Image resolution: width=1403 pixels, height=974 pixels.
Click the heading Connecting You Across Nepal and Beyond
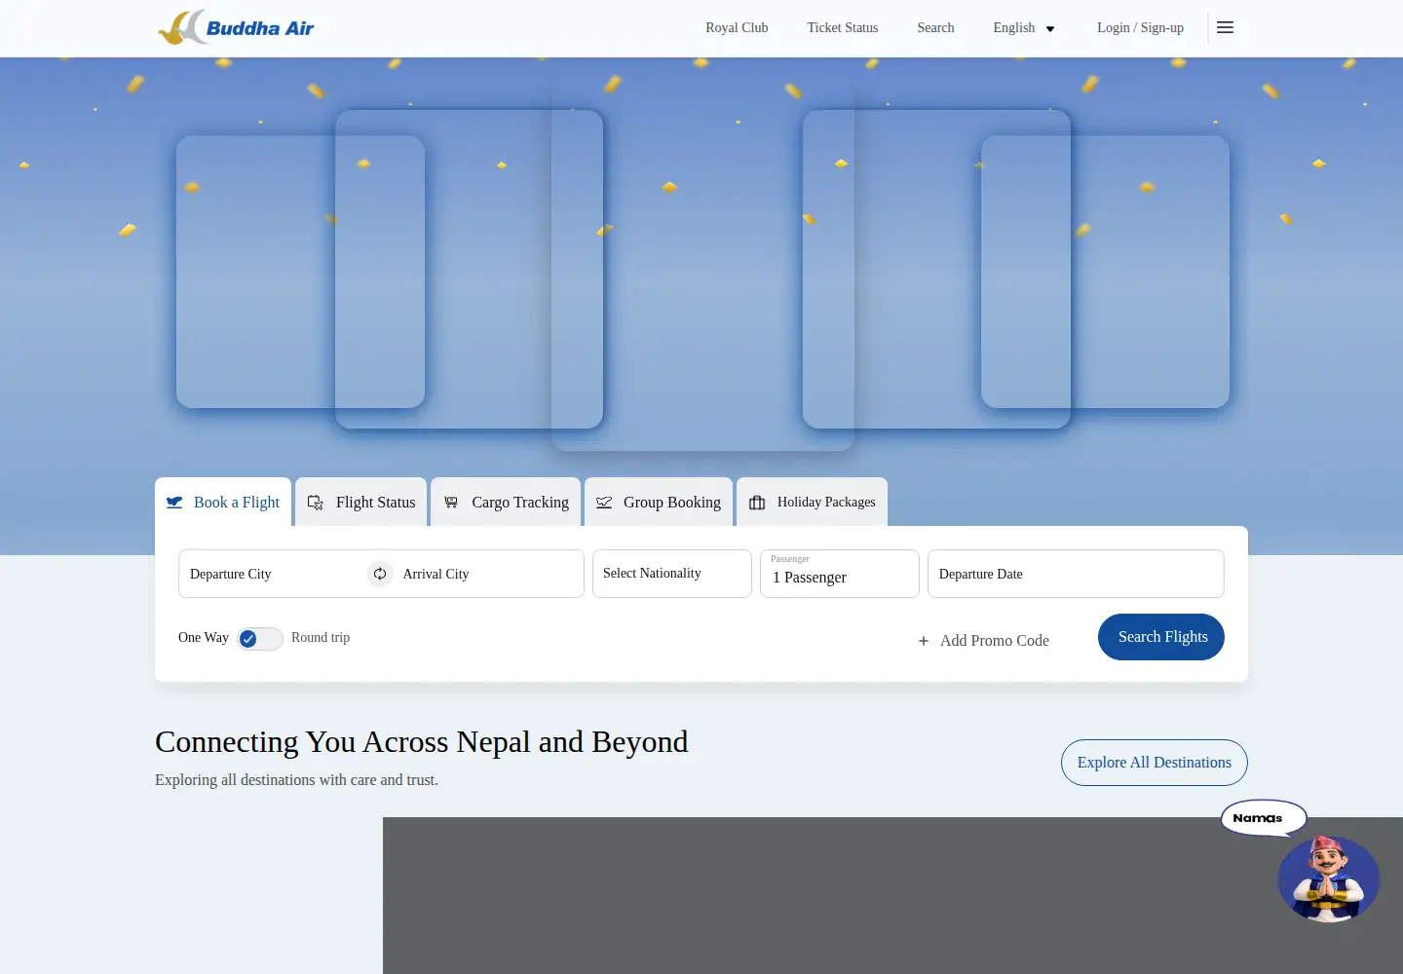422,742
